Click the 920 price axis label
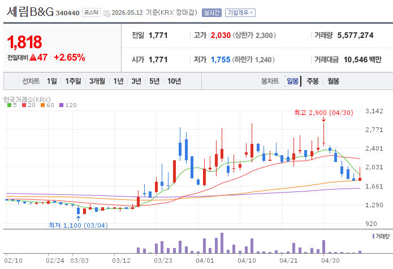The height and width of the screenshot is (269, 393). (371, 224)
